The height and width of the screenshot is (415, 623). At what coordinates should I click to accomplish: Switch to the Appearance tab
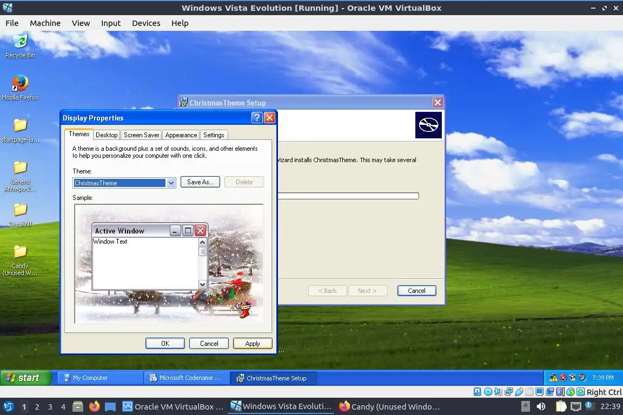pos(181,135)
